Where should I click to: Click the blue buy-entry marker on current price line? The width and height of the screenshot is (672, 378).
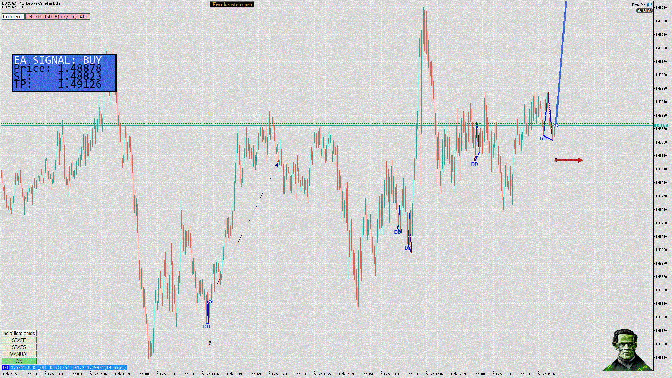click(x=556, y=125)
